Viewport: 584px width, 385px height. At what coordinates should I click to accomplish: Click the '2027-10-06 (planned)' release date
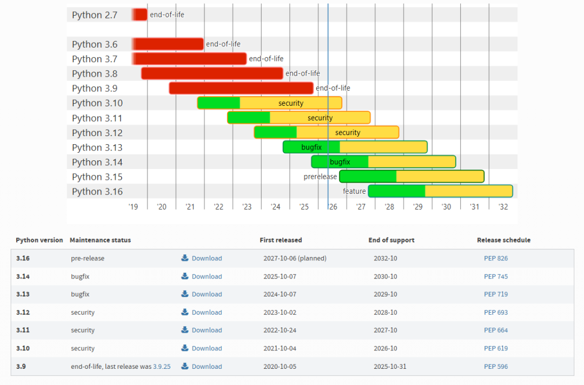pos(295,258)
